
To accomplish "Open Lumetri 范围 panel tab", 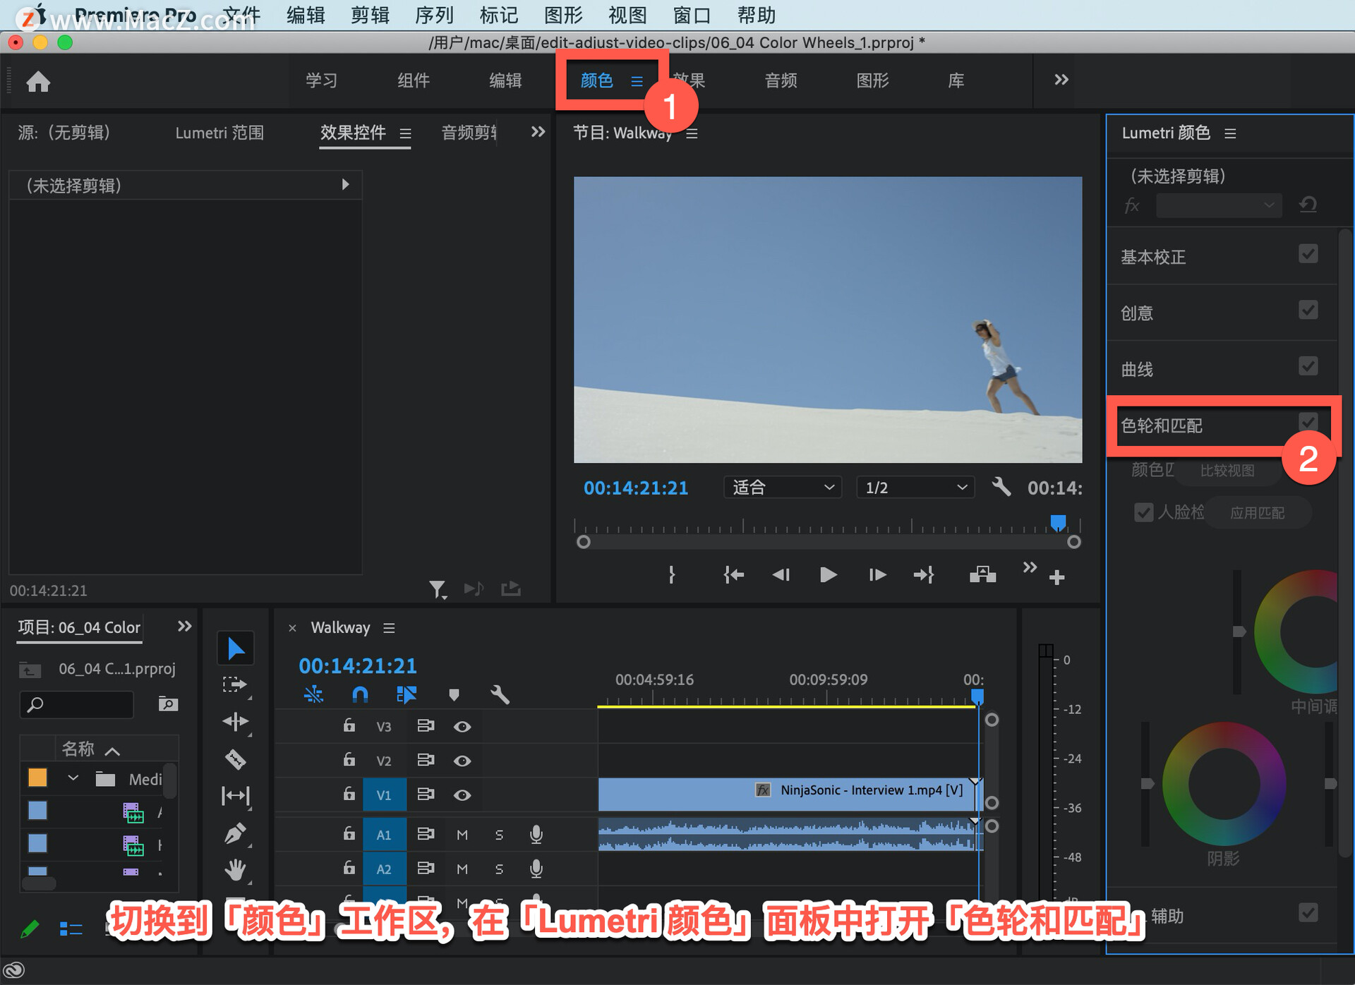I will pos(219,133).
